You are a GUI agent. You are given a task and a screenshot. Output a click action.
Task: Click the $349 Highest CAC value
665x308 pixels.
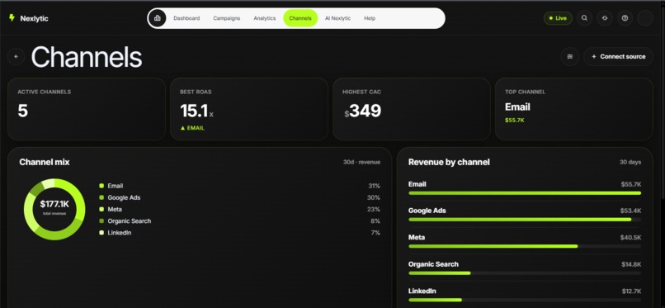[x=363, y=111]
